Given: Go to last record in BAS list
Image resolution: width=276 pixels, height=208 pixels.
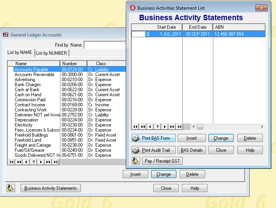Looking at the screenshot, I should pyautogui.click(x=179, y=127).
